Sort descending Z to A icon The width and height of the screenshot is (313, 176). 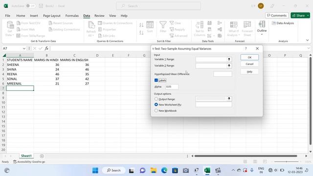[x=141, y=33]
